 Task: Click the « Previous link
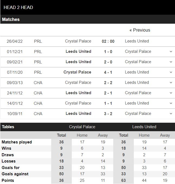tap(140, 30)
